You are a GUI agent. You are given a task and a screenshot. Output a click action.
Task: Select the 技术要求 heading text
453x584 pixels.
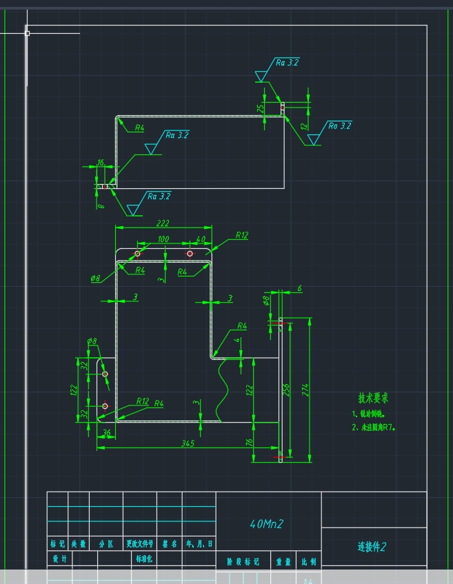pyautogui.click(x=373, y=398)
